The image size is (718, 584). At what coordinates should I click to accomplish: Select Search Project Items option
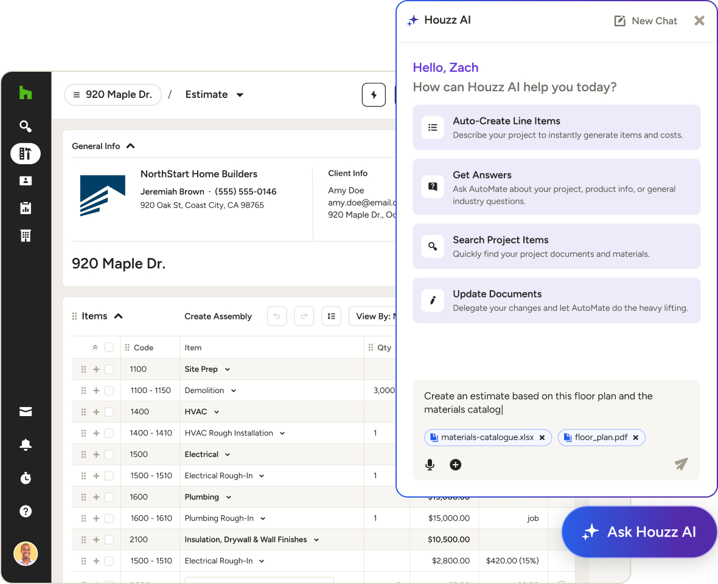tap(556, 247)
